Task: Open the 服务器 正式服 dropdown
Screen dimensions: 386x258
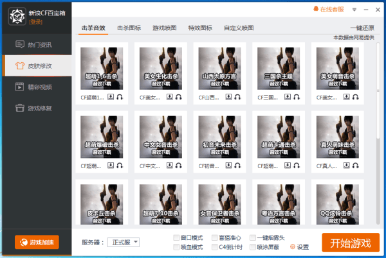Action: (125, 242)
